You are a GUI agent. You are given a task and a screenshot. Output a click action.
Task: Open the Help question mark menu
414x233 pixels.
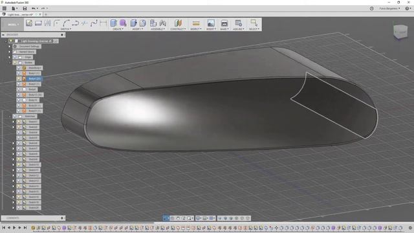pyautogui.click(x=408, y=8)
